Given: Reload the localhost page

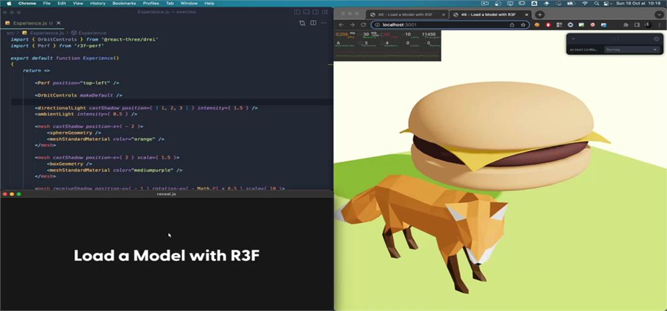Looking at the screenshot, I should click(x=364, y=25).
